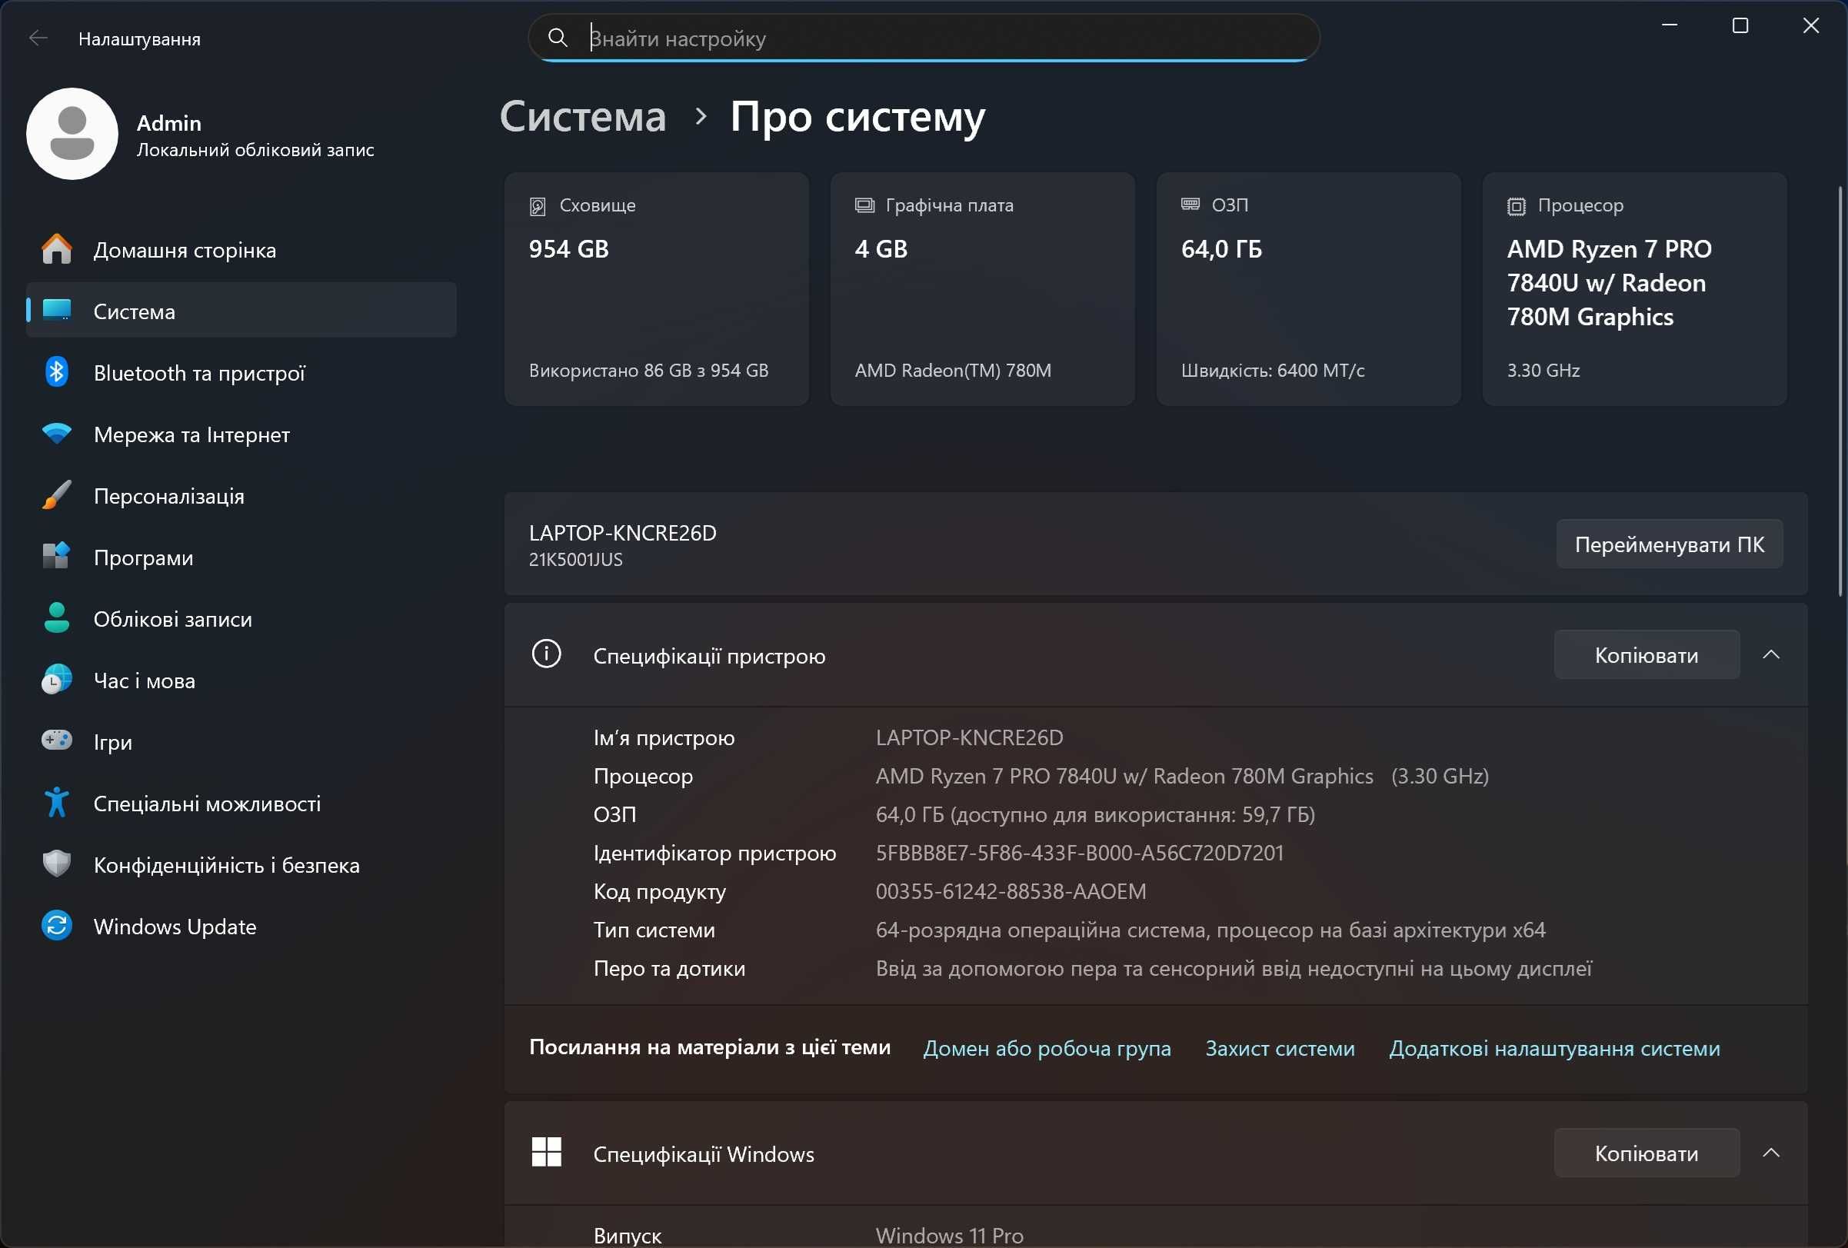Click Windows 11 Pro edition value
1848x1248 pixels.
949,1234
